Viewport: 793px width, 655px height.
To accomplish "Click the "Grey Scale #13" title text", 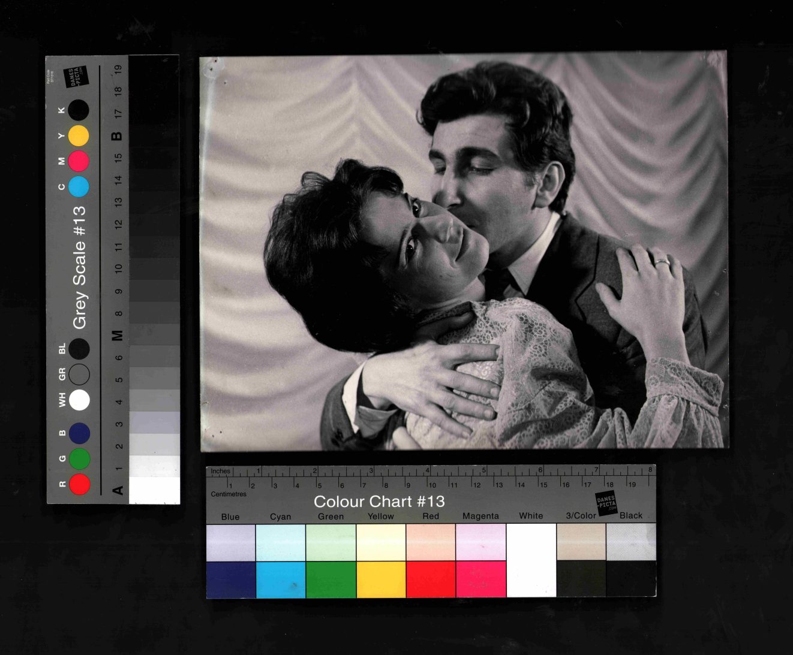I will coord(79,267).
